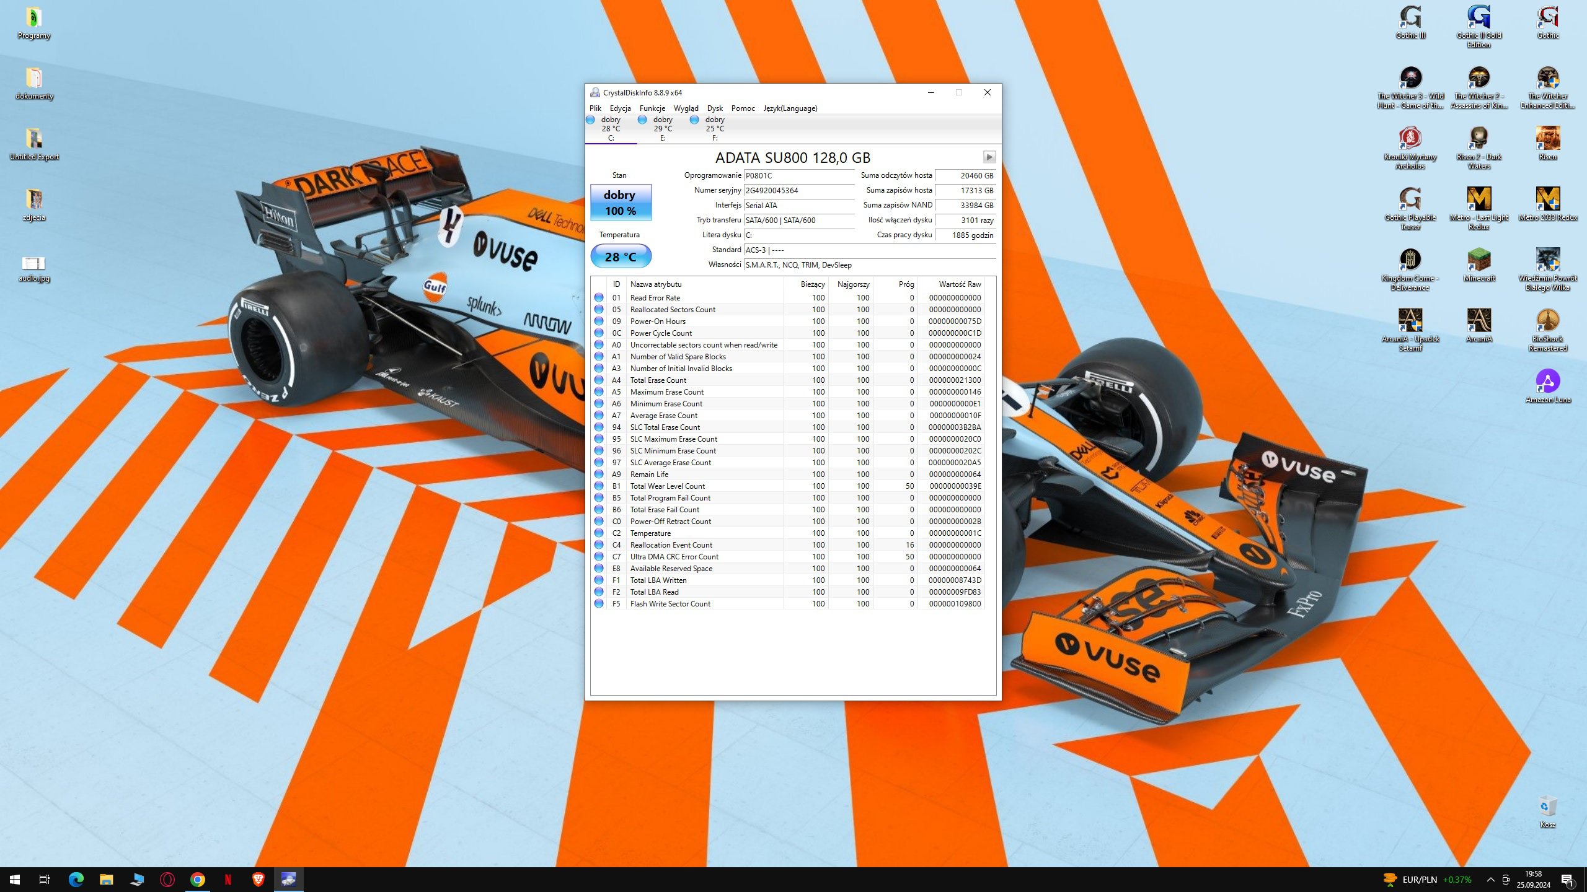Switch to the F: disk tab at 25 °C

point(715,129)
